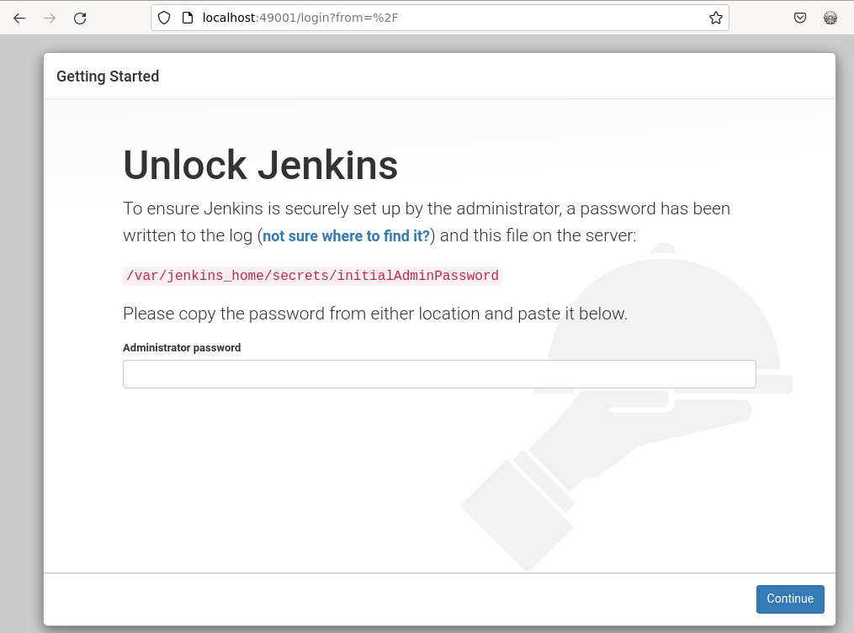The image size is (854, 633).
Task: Click the "To ensure Jenkins is securely" sentence
Action: point(426,208)
